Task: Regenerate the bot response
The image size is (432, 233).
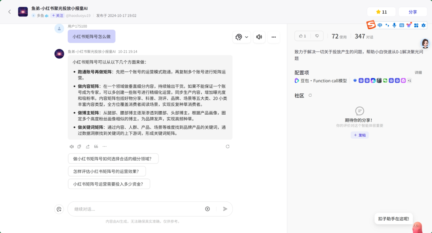Action: pos(228,147)
